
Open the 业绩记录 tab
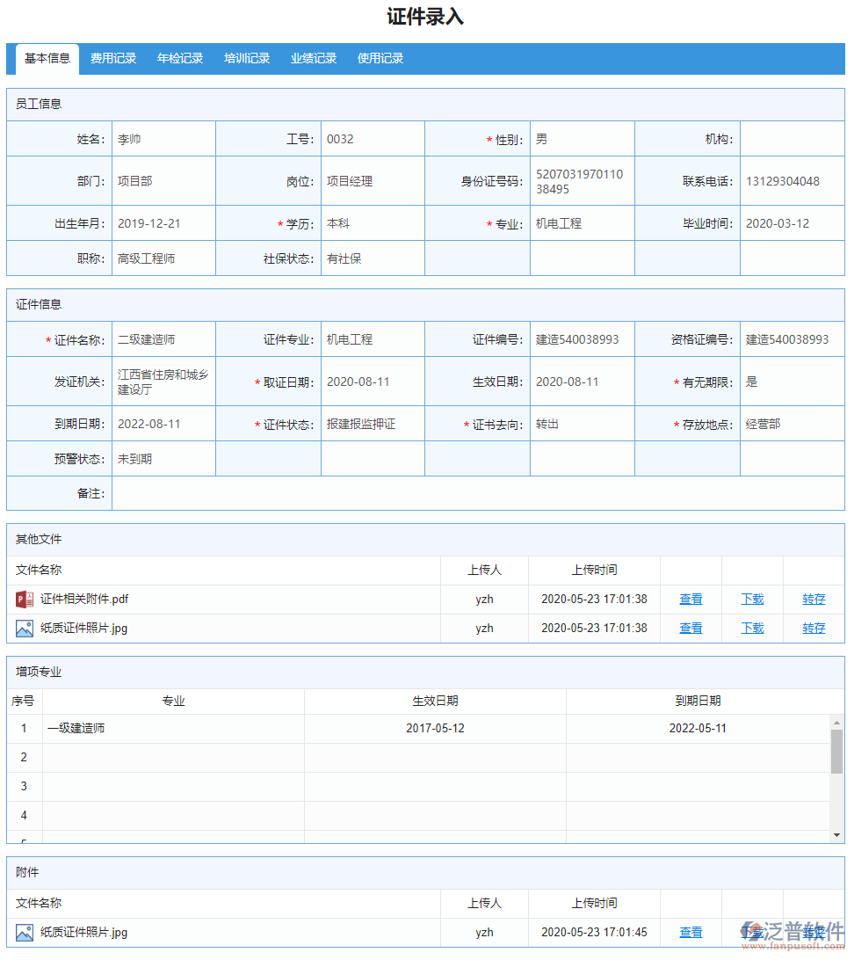coord(313,58)
